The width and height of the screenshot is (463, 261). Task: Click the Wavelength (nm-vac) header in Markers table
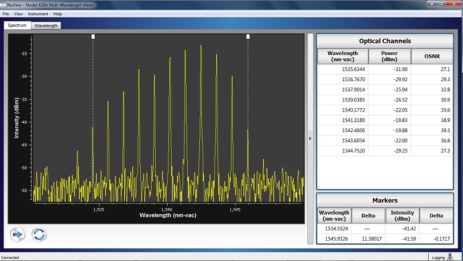tap(334, 215)
